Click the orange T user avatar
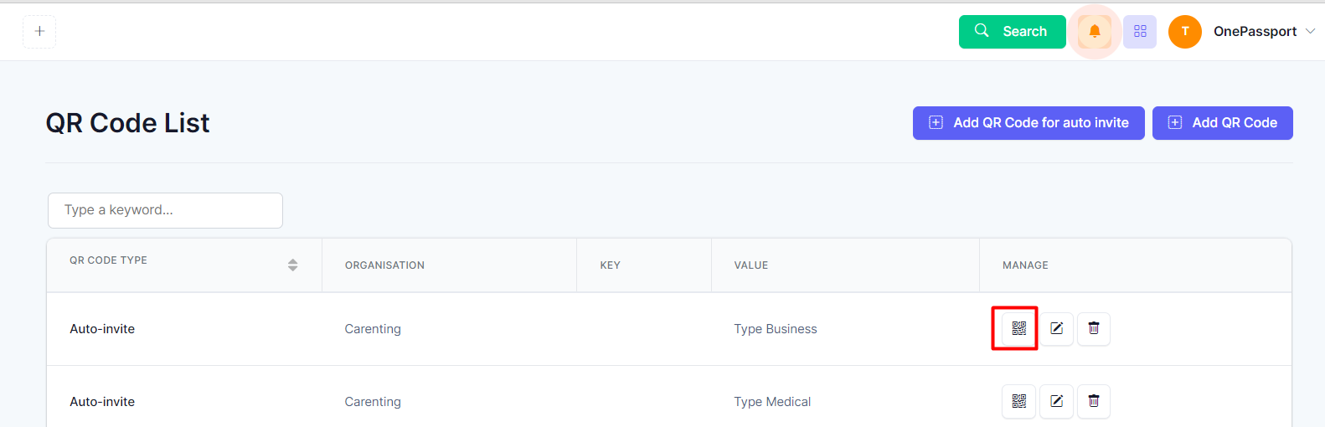Viewport: 1325px width, 427px height. (1184, 32)
